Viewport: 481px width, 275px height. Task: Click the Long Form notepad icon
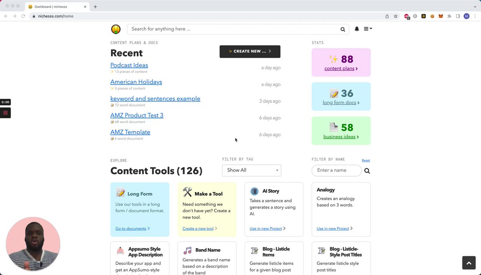tap(120, 192)
